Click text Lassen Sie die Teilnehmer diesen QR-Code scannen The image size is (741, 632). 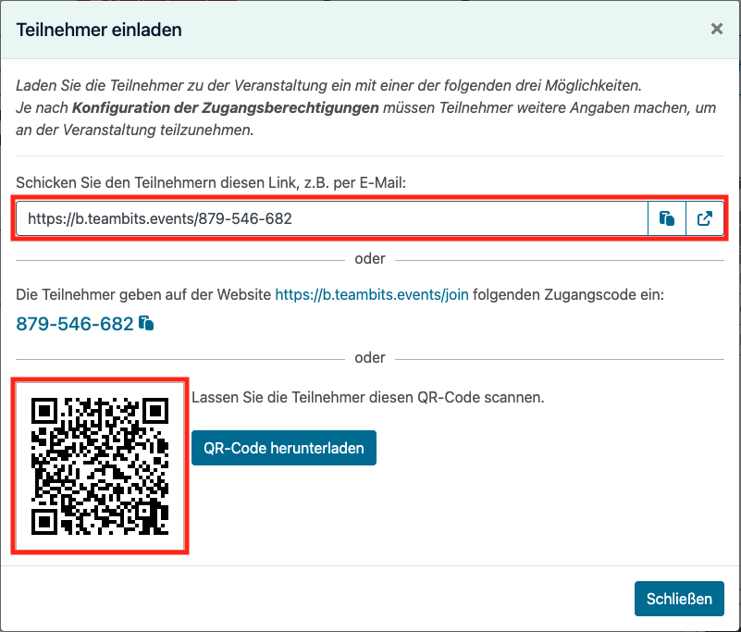pyautogui.click(x=367, y=397)
